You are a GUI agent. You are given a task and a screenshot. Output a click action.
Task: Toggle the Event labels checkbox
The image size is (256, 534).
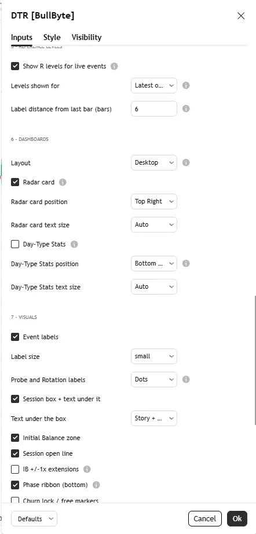(15, 337)
